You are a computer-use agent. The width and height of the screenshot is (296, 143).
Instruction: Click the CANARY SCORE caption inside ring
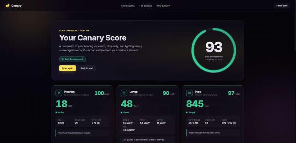pyautogui.click(x=214, y=60)
